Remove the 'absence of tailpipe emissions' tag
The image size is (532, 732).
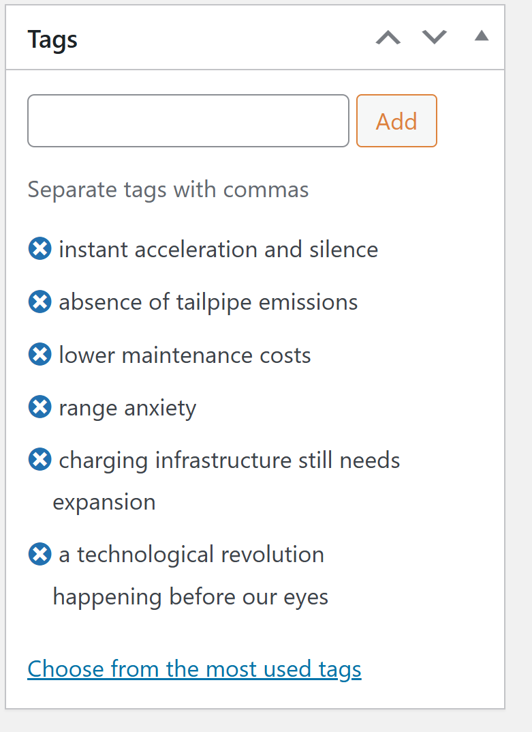click(x=40, y=302)
